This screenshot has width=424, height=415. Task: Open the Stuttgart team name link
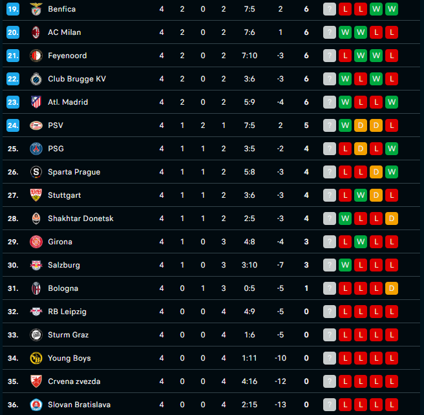click(x=64, y=195)
